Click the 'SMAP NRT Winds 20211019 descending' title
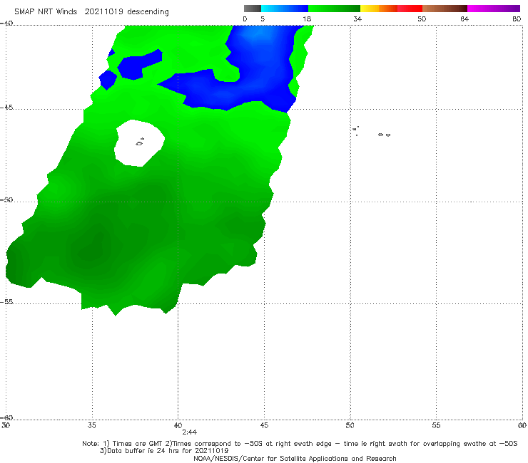Viewport: 528px width, 463px height. point(91,12)
